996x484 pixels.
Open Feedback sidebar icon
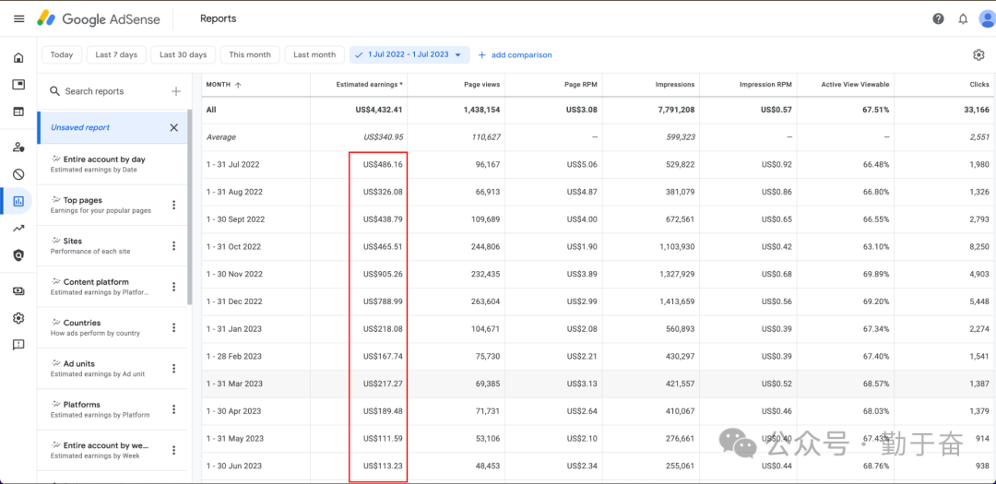[18, 345]
